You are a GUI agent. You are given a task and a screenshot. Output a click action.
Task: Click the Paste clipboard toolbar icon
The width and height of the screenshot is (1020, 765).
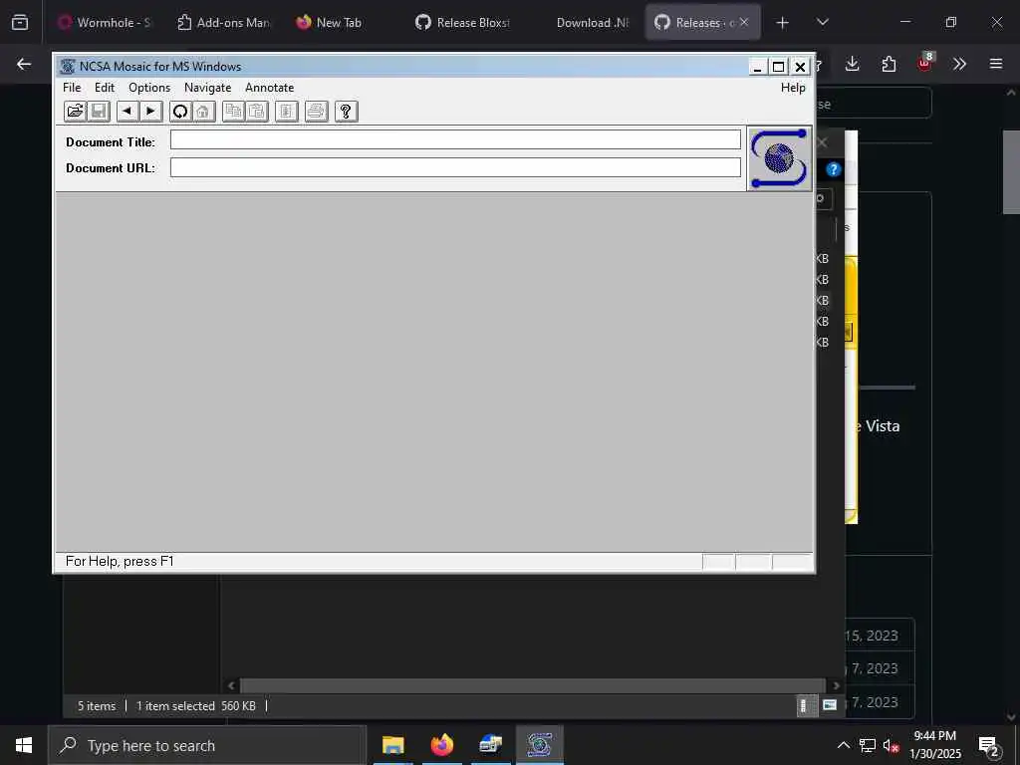click(256, 112)
